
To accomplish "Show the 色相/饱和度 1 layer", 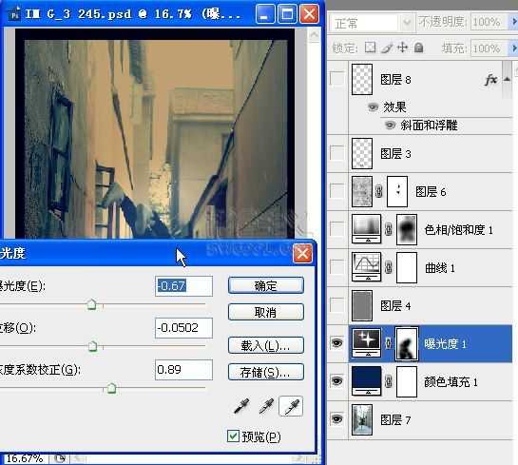I will pos(337,229).
